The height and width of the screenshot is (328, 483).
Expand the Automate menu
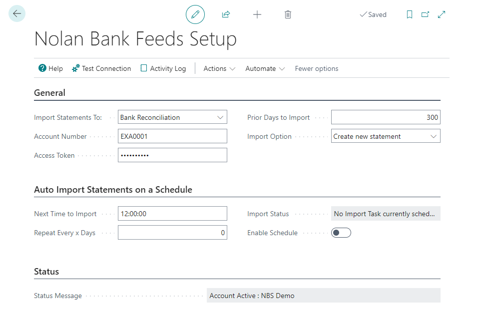[x=265, y=68]
